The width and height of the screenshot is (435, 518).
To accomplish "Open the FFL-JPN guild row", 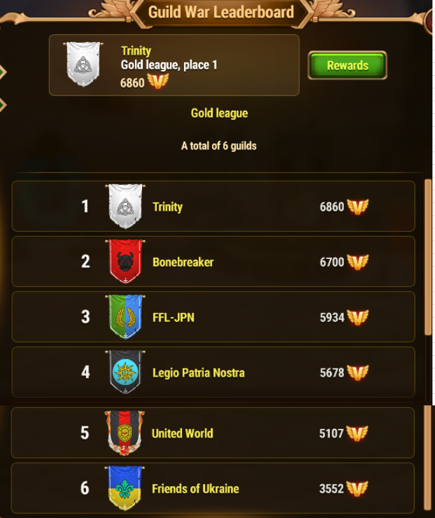I will pos(213,317).
